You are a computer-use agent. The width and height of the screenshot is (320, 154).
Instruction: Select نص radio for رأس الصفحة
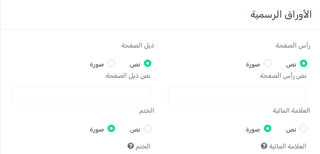pyautogui.click(x=304, y=64)
